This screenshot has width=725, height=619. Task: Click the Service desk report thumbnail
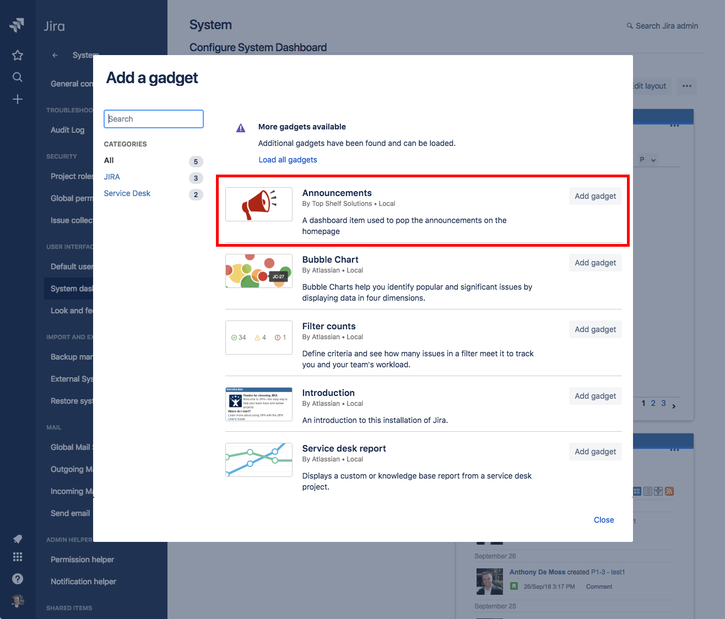[x=259, y=460]
